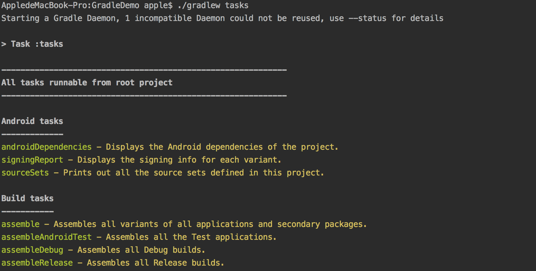The image size is (536, 271).
Task: Click the "Assembles all Release builds" description
Action: 155,263
